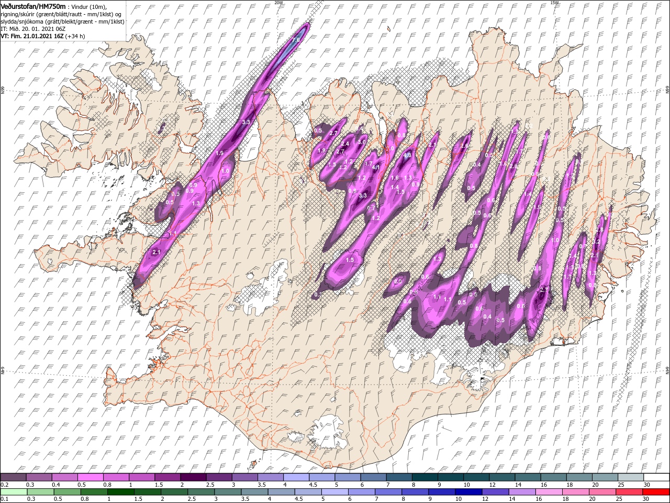Select the lower-scale green swatch between 0.5 and 0.8
This screenshot has height=503, width=670.
coord(68,492)
